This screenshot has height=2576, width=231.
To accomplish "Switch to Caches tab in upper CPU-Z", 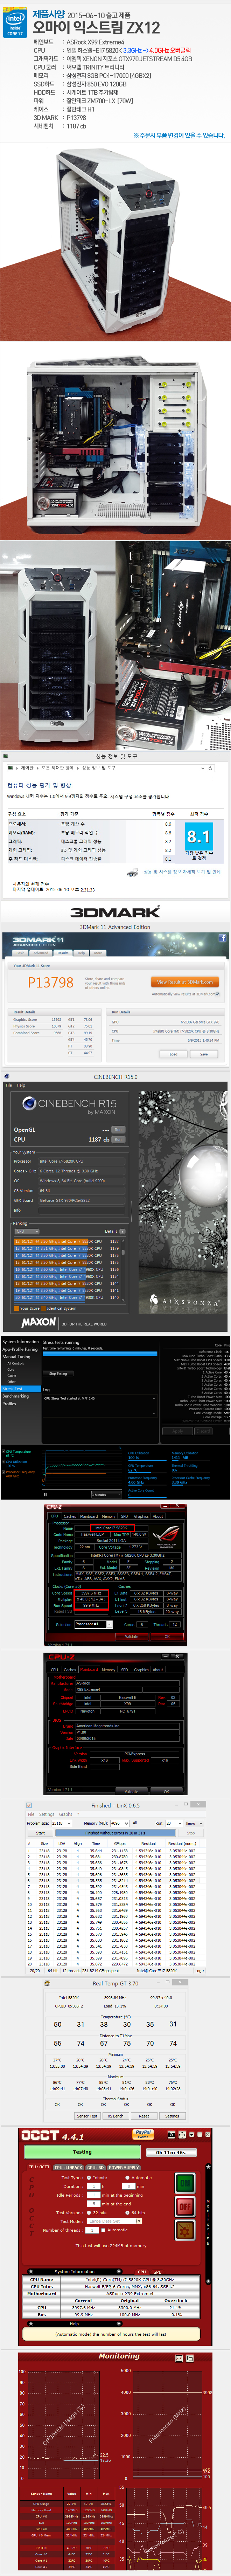I will 70,1517.
